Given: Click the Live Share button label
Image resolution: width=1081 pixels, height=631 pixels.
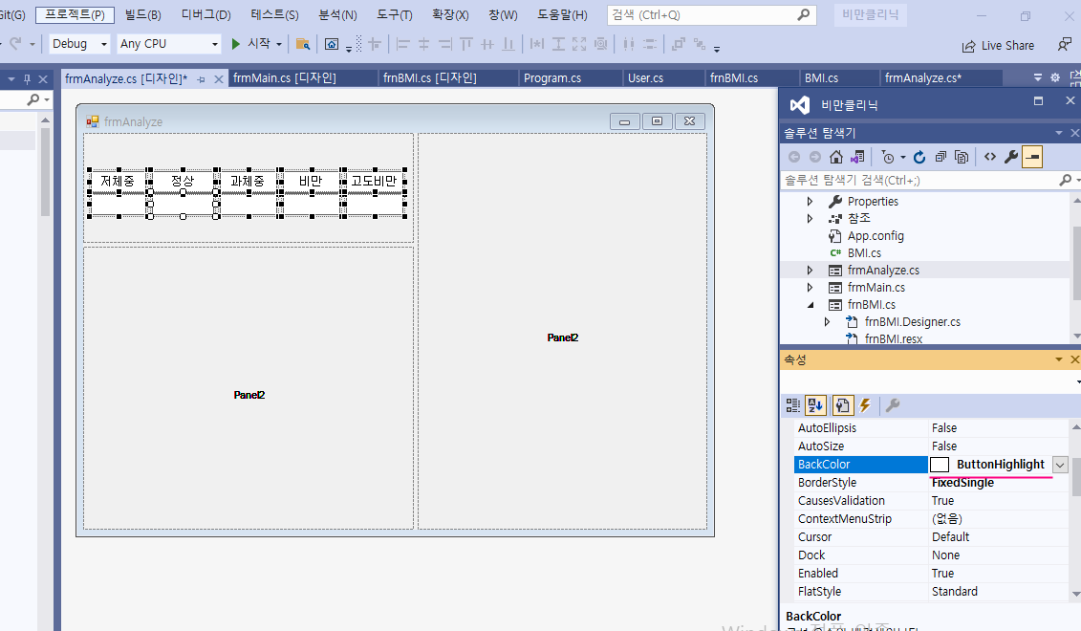Looking at the screenshot, I should click(x=1007, y=46).
